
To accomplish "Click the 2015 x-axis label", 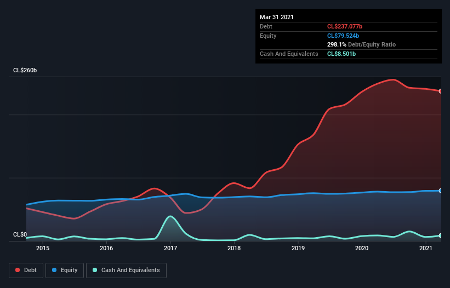I will coord(43,248).
